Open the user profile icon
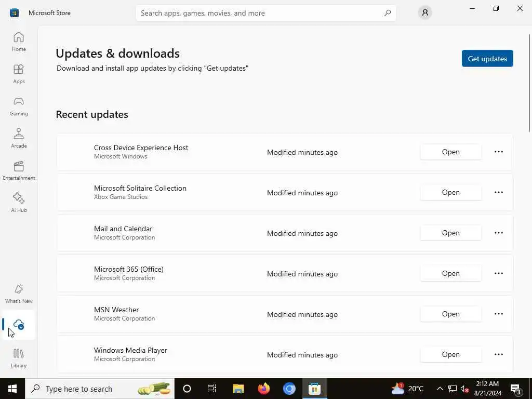The width and height of the screenshot is (532, 399). point(425,13)
